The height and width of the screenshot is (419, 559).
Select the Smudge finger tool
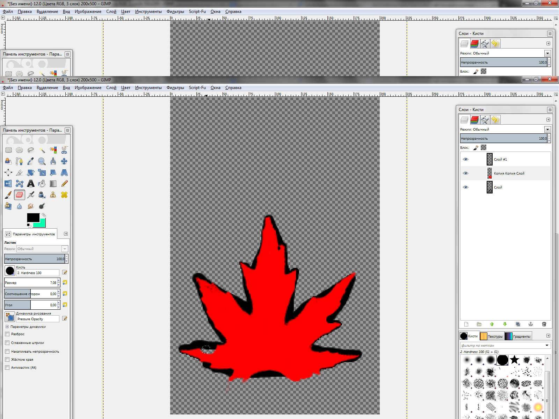tap(31, 206)
